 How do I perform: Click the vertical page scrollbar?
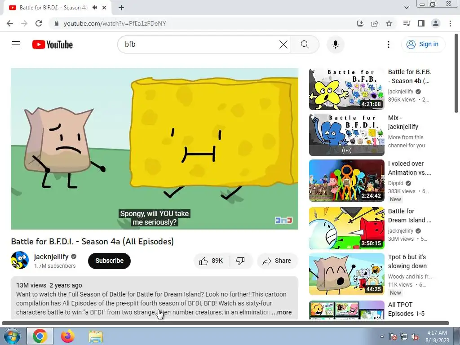456,73
